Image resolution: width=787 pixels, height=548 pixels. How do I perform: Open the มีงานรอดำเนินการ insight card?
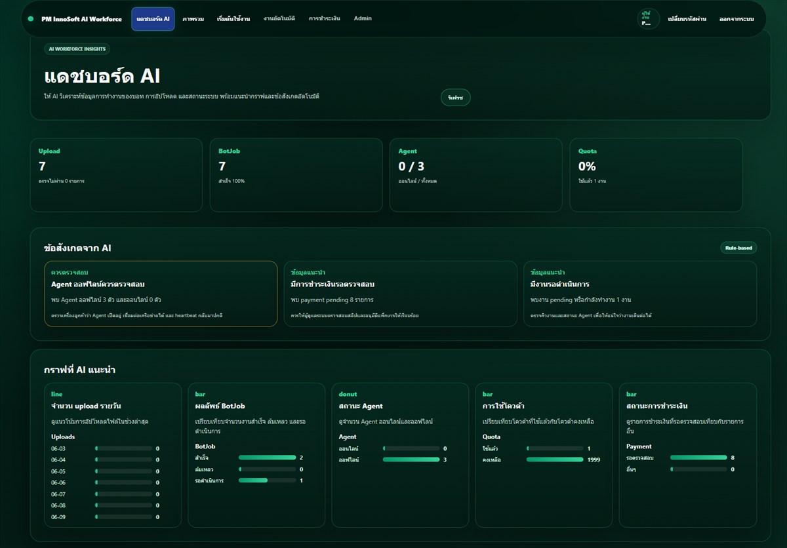[x=639, y=294]
